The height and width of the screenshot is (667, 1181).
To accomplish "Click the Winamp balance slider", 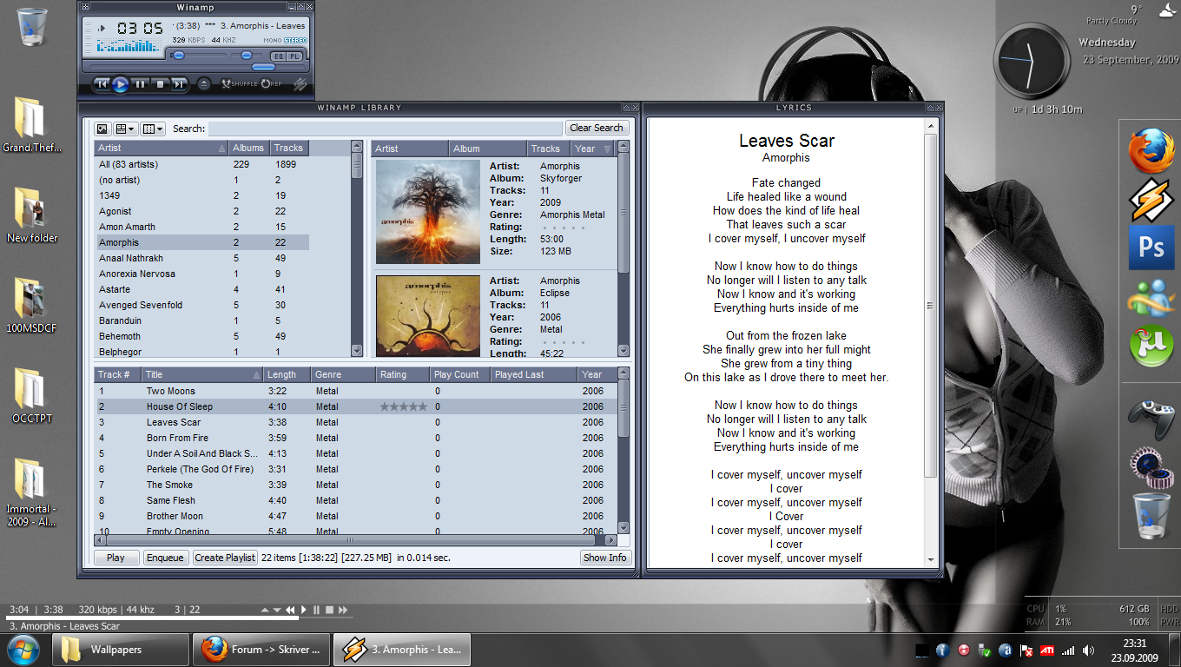I will point(247,56).
